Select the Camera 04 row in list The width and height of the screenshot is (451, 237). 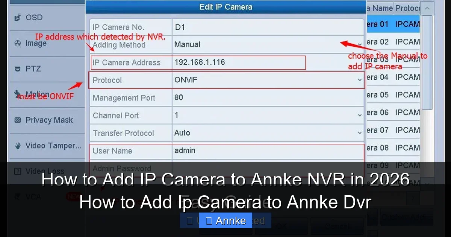(x=393, y=77)
